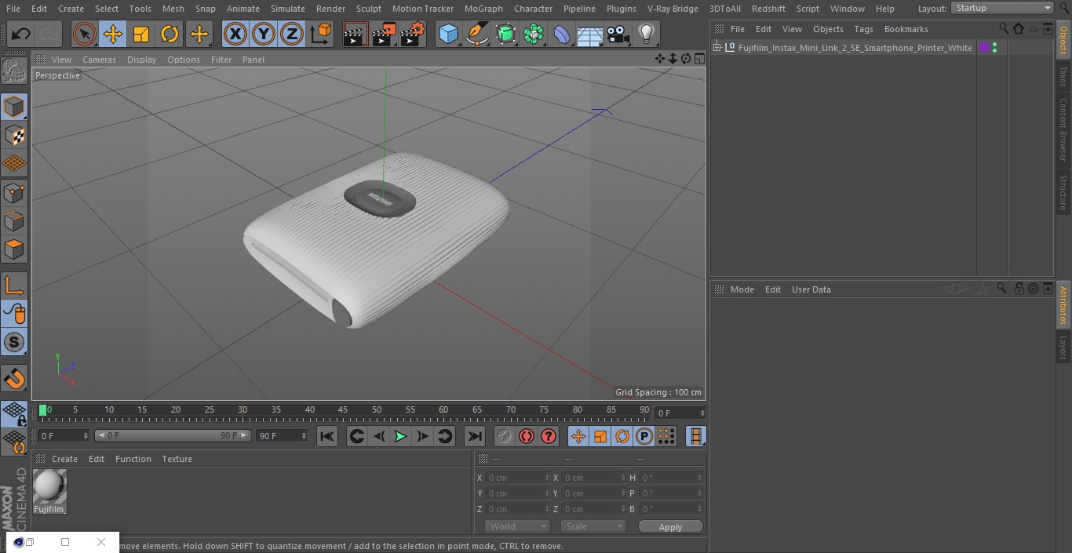Switch to Points mode
The height and width of the screenshot is (553, 1072).
[x=14, y=192]
